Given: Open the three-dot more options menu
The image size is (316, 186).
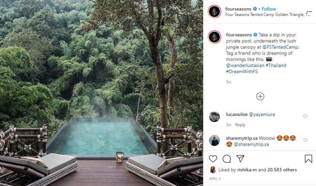Looking at the screenshot, I should [309, 12].
